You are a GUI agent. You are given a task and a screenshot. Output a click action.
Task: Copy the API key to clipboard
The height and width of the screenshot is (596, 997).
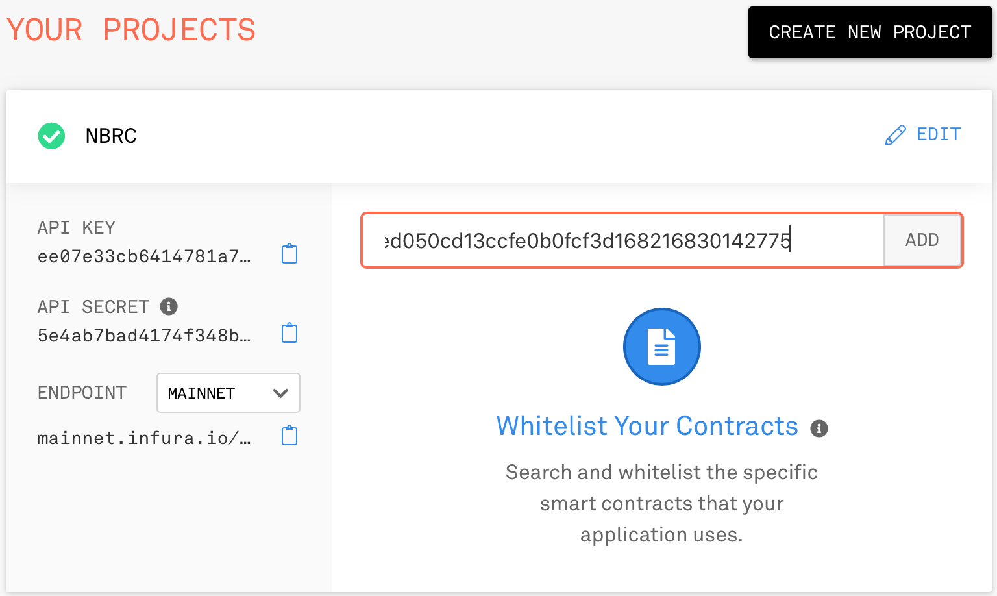point(289,254)
